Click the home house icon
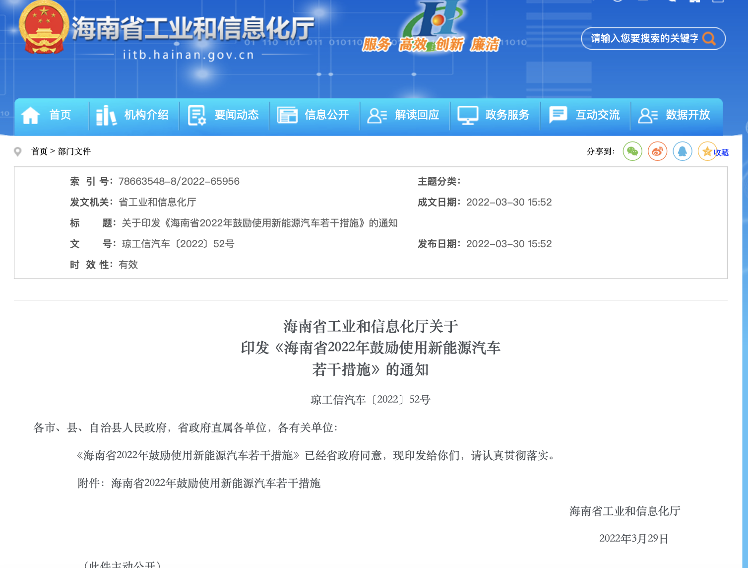The image size is (748, 568). (x=30, y=115)
